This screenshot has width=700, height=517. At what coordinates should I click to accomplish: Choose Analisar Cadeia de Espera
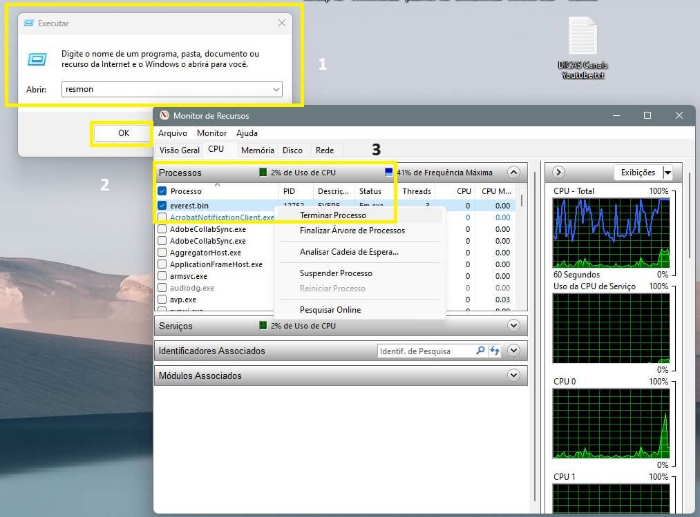(360, 252)
